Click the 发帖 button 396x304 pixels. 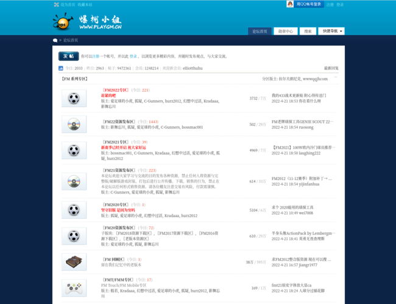pos(68,56)
